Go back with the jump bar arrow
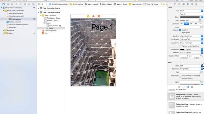This screenshot has width=204, height=114. (42, 4)
